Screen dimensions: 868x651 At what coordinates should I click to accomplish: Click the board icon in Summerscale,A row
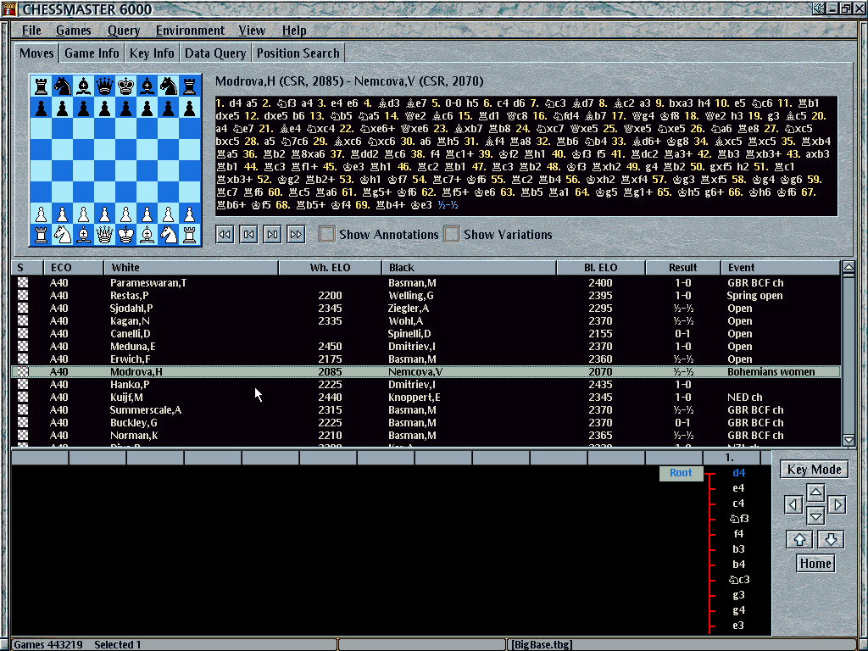[x=23, y=410]
